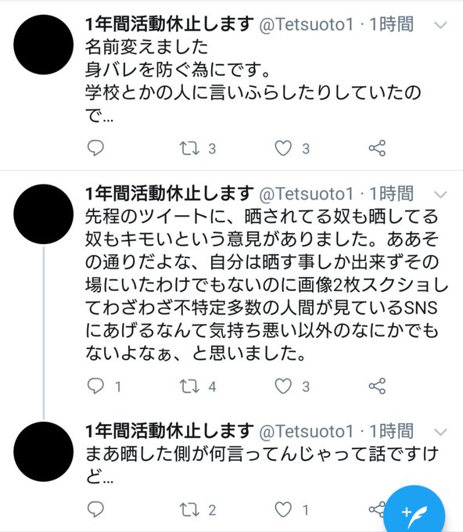463x532 pixels.
Task: Open the @Tetsuoto1 handle on the first tweet
Action: [x=307, y=24]
